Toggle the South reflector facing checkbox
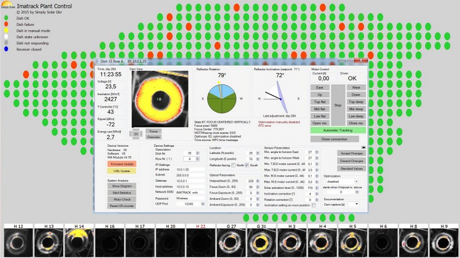Image resolution: width=460 pixels, height=258 pixels. pos(247,165)
